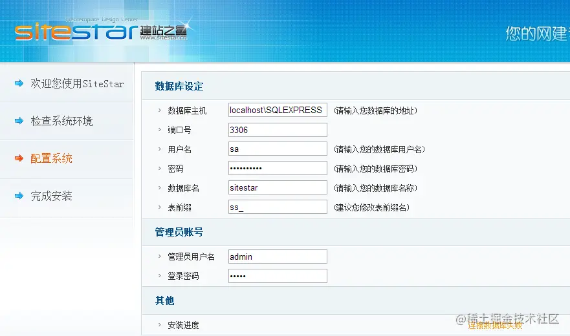Image resolution: width=570 pixels, height=336 pixels.
Task: Go to the 检查系统环境 step
Action: [62, 121]
